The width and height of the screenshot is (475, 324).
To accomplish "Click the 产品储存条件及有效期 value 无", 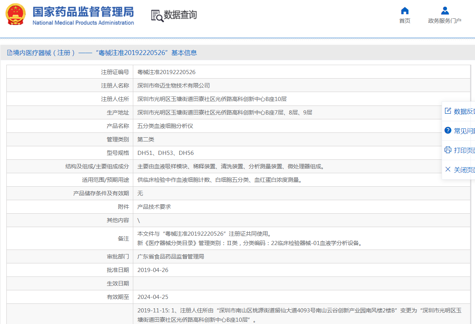I will point(140,193).
